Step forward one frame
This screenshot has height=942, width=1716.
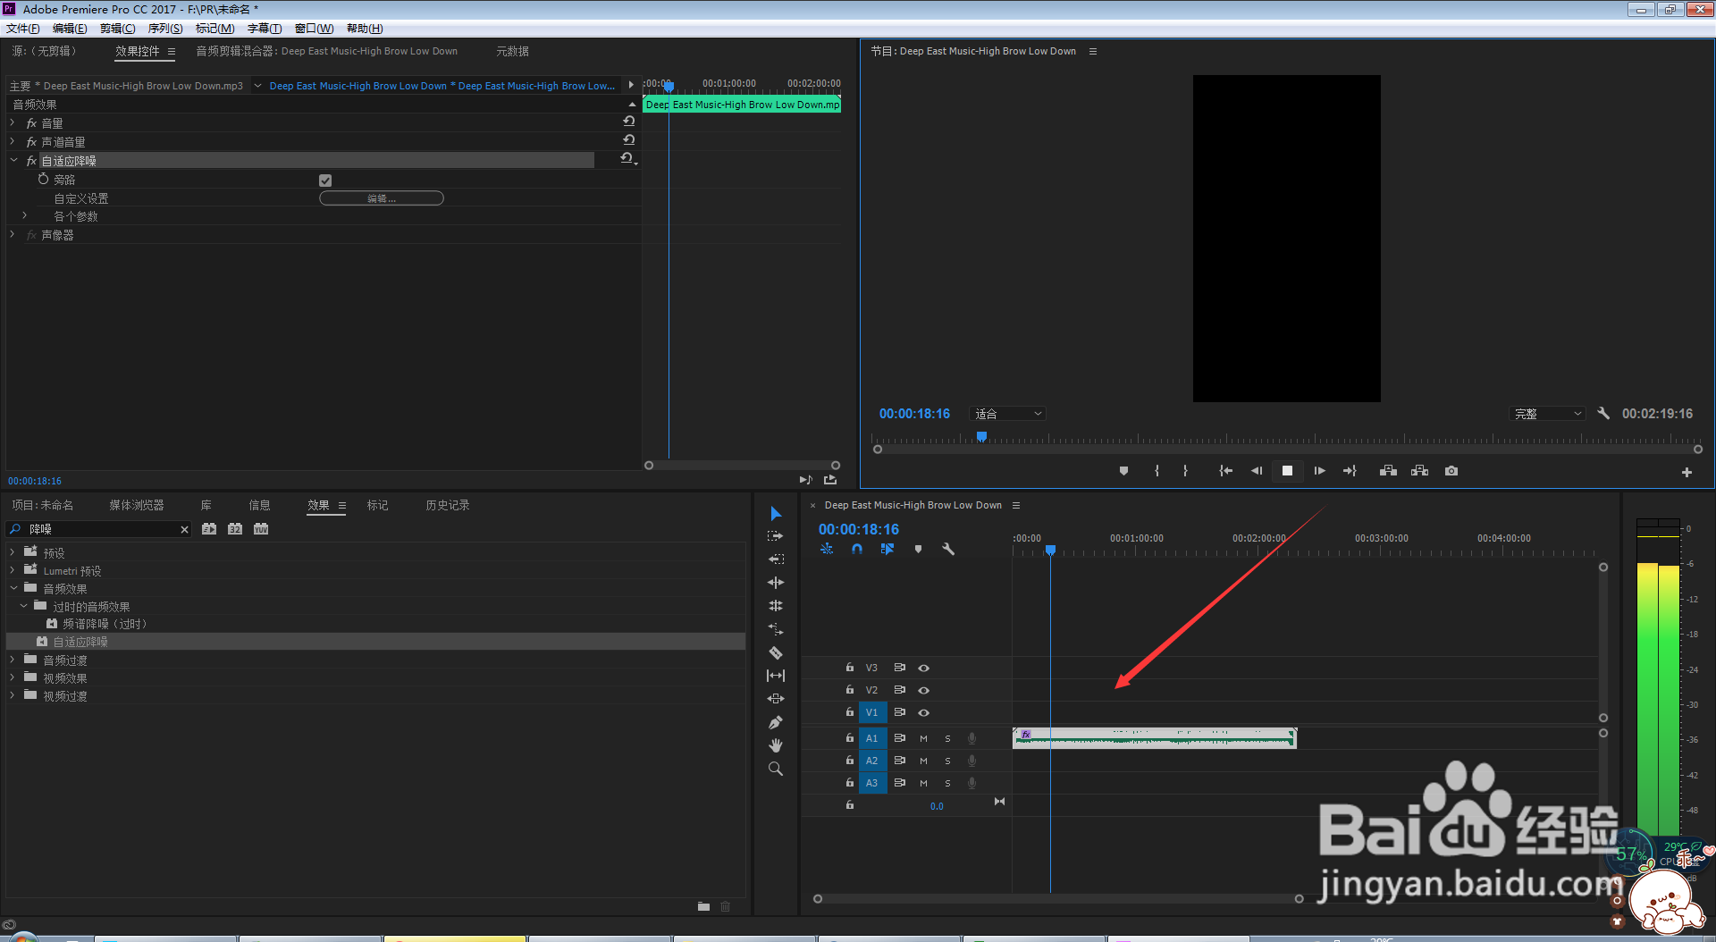point(1319,471)
